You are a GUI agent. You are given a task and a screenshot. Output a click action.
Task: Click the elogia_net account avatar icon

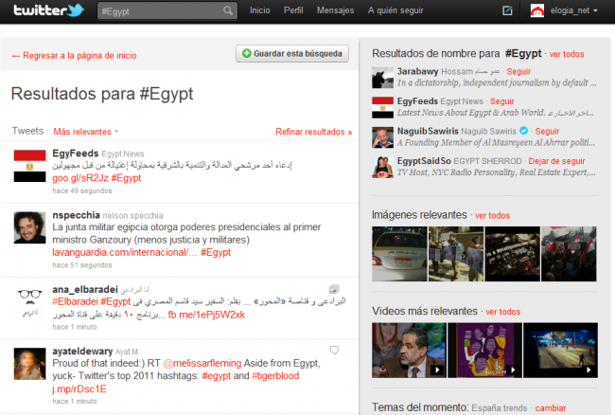[537, 10]
